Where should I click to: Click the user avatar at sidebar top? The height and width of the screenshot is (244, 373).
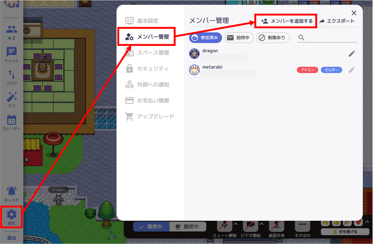(x=11, y=3)
